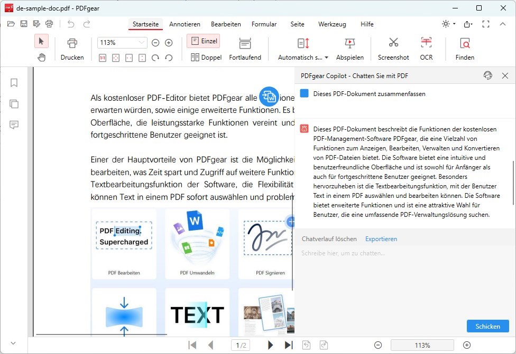Screen dimensions: 516x354
Task: Expand the Automatisch scroll dropdown
Action: [326, 58]
